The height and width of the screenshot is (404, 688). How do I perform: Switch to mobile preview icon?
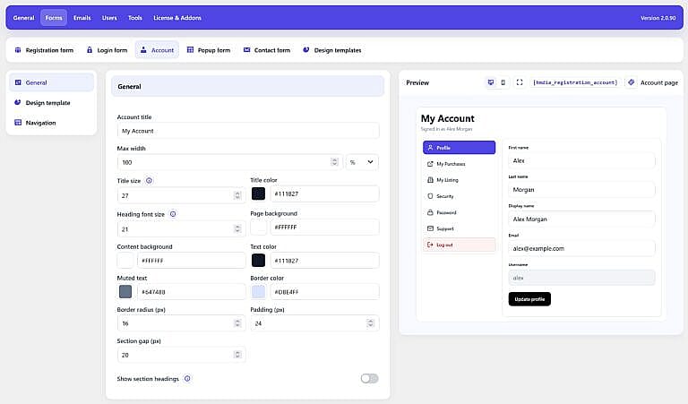pyautogui.click(x=503, y=82)
